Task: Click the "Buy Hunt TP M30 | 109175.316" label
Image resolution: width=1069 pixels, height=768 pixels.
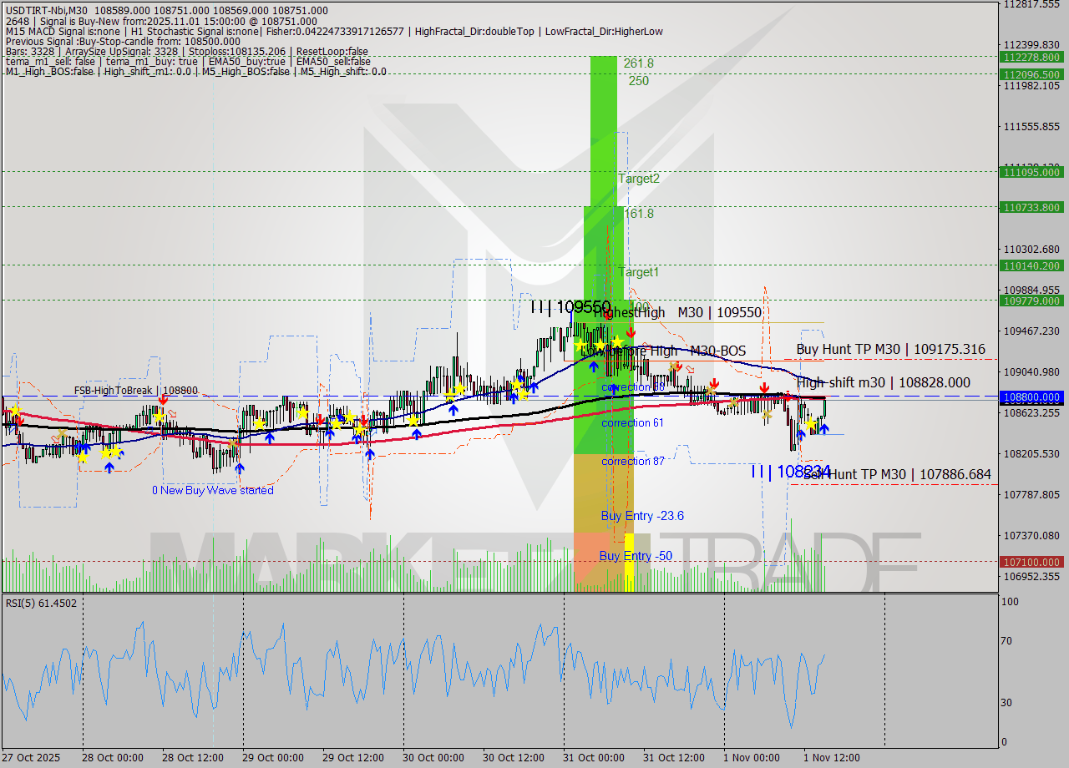Action: coord(888,349)
